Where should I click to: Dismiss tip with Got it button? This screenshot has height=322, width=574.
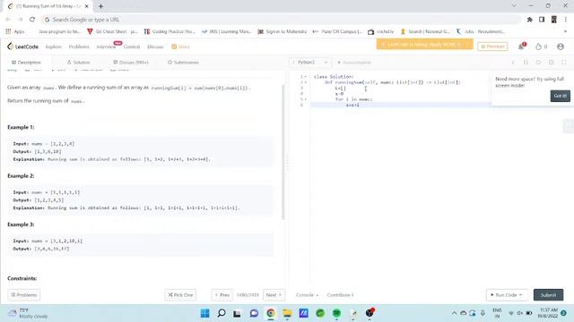point(560,96)
